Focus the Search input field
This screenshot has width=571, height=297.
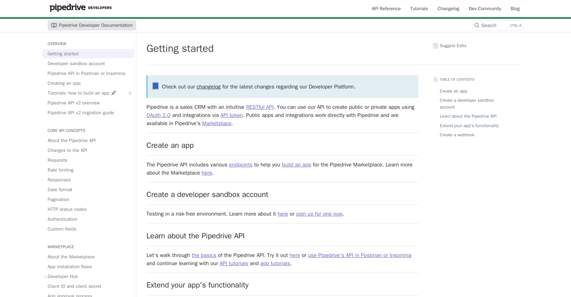coord(498,25)
